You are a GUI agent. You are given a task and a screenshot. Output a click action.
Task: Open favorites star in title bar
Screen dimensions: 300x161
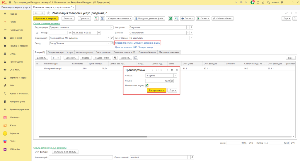tap(263, 2)
